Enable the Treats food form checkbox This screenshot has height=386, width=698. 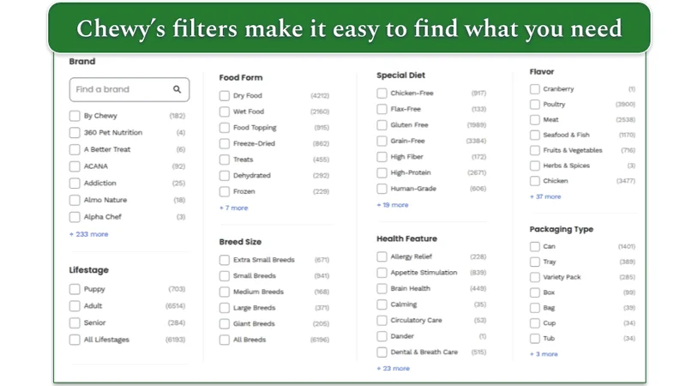[x=225, y=160]
